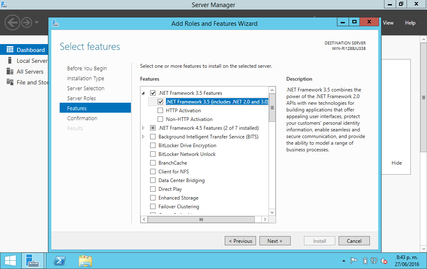Viewport: 427px width, 269px height.
Task: Click Cancel in the wizard
Action: coord(354,241)
